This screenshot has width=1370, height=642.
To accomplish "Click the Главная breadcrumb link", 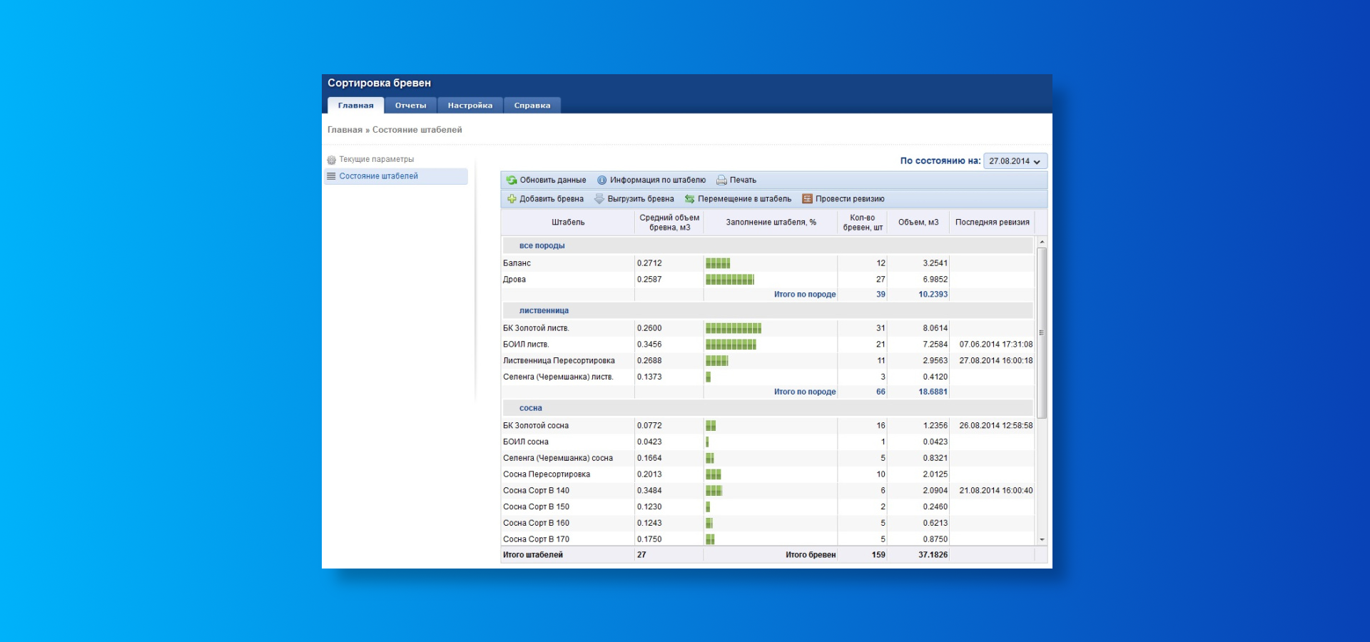I will (345, 130).
